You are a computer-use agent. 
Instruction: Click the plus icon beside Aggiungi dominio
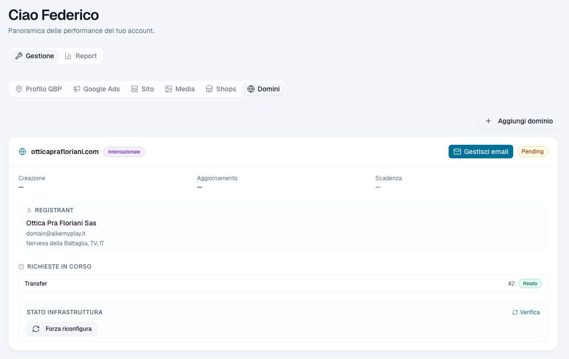point(488,121)
